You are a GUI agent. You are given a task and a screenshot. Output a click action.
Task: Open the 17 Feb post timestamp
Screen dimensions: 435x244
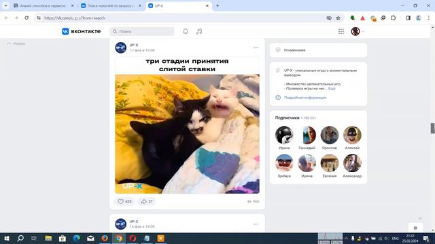pos(142,50)
